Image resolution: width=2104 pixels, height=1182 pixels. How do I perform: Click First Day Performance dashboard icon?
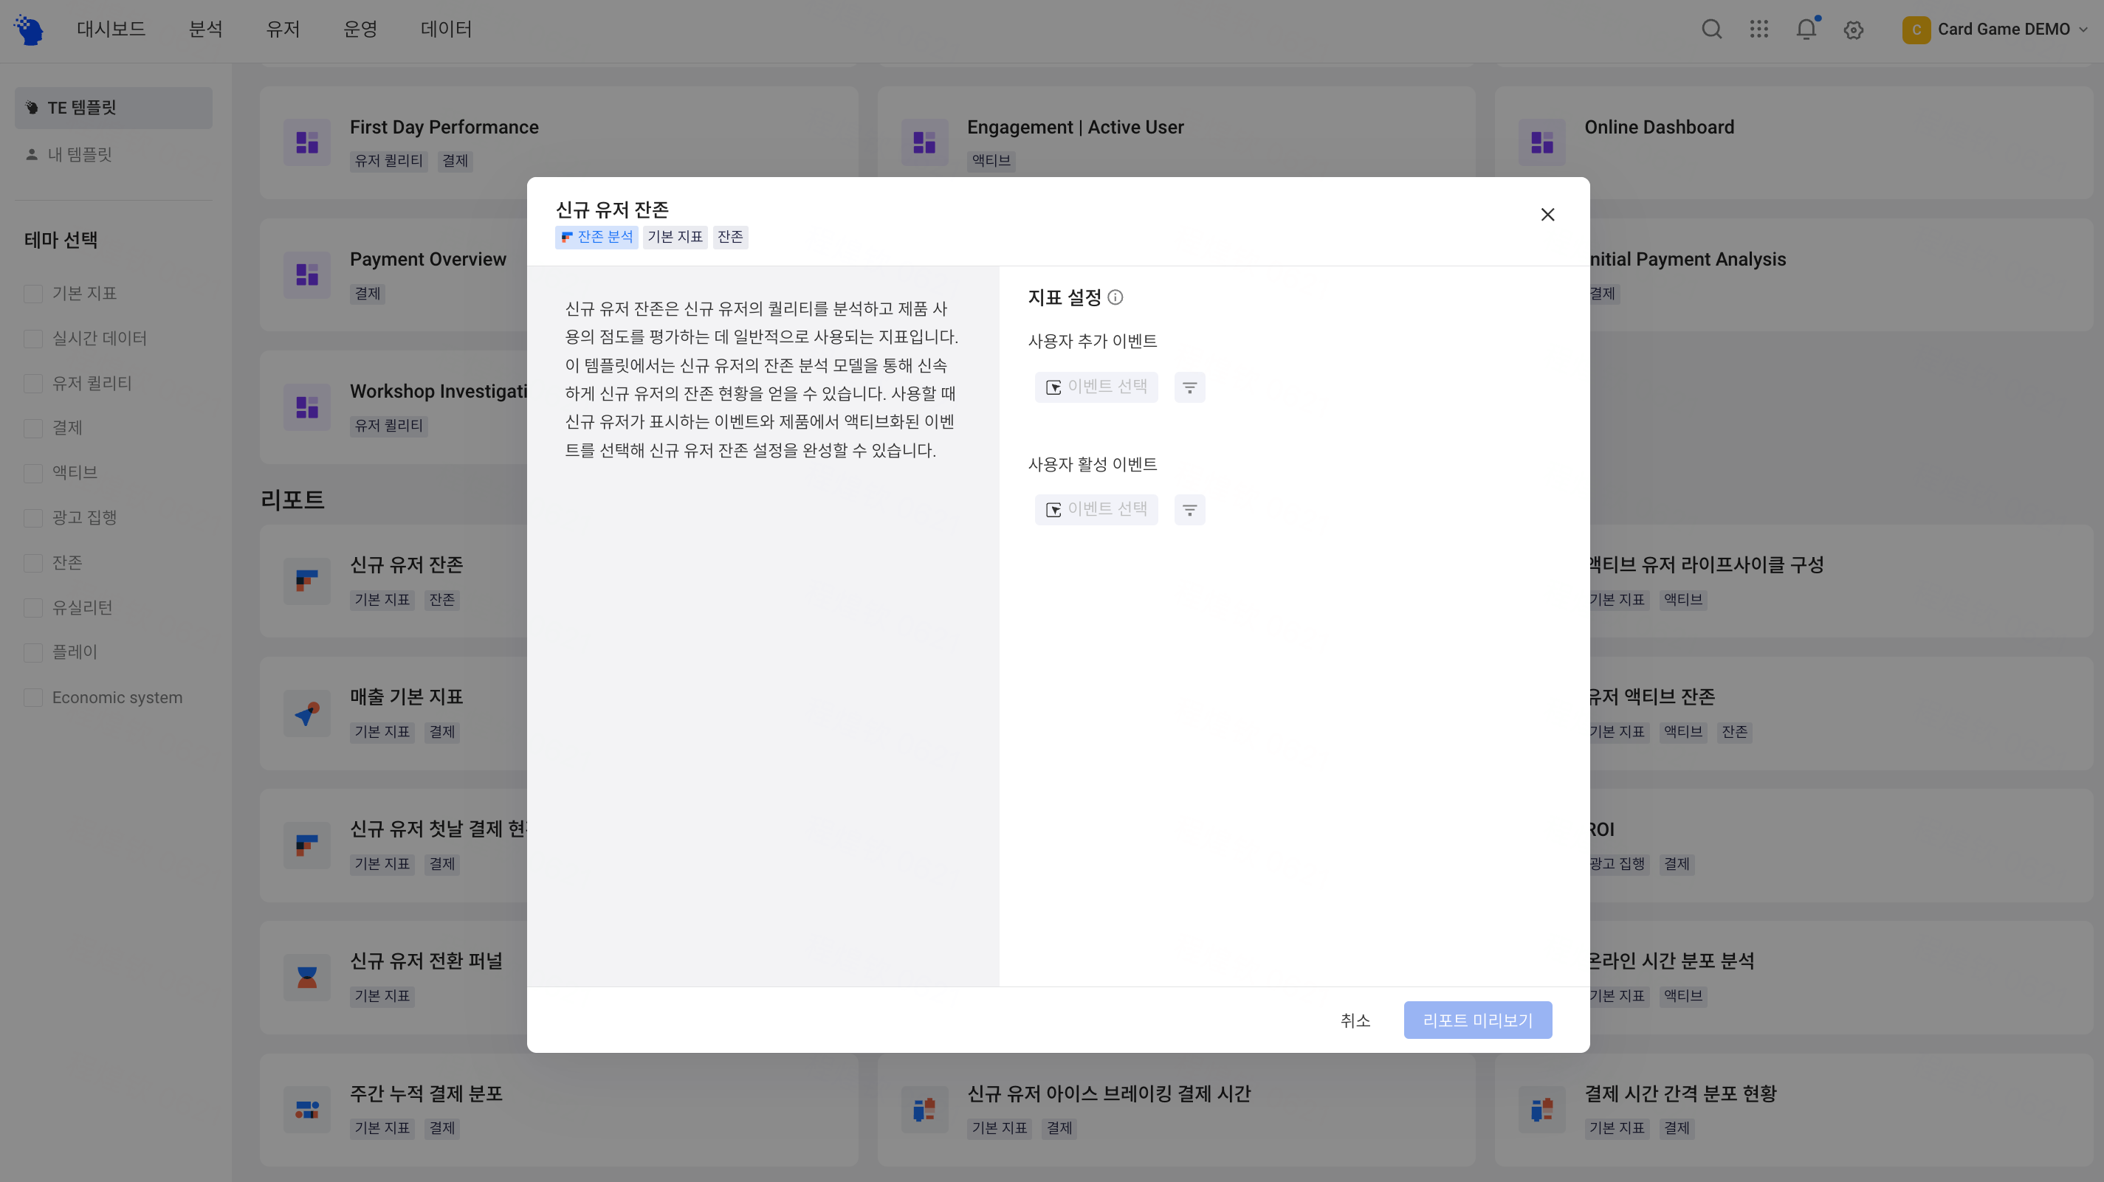307,142
